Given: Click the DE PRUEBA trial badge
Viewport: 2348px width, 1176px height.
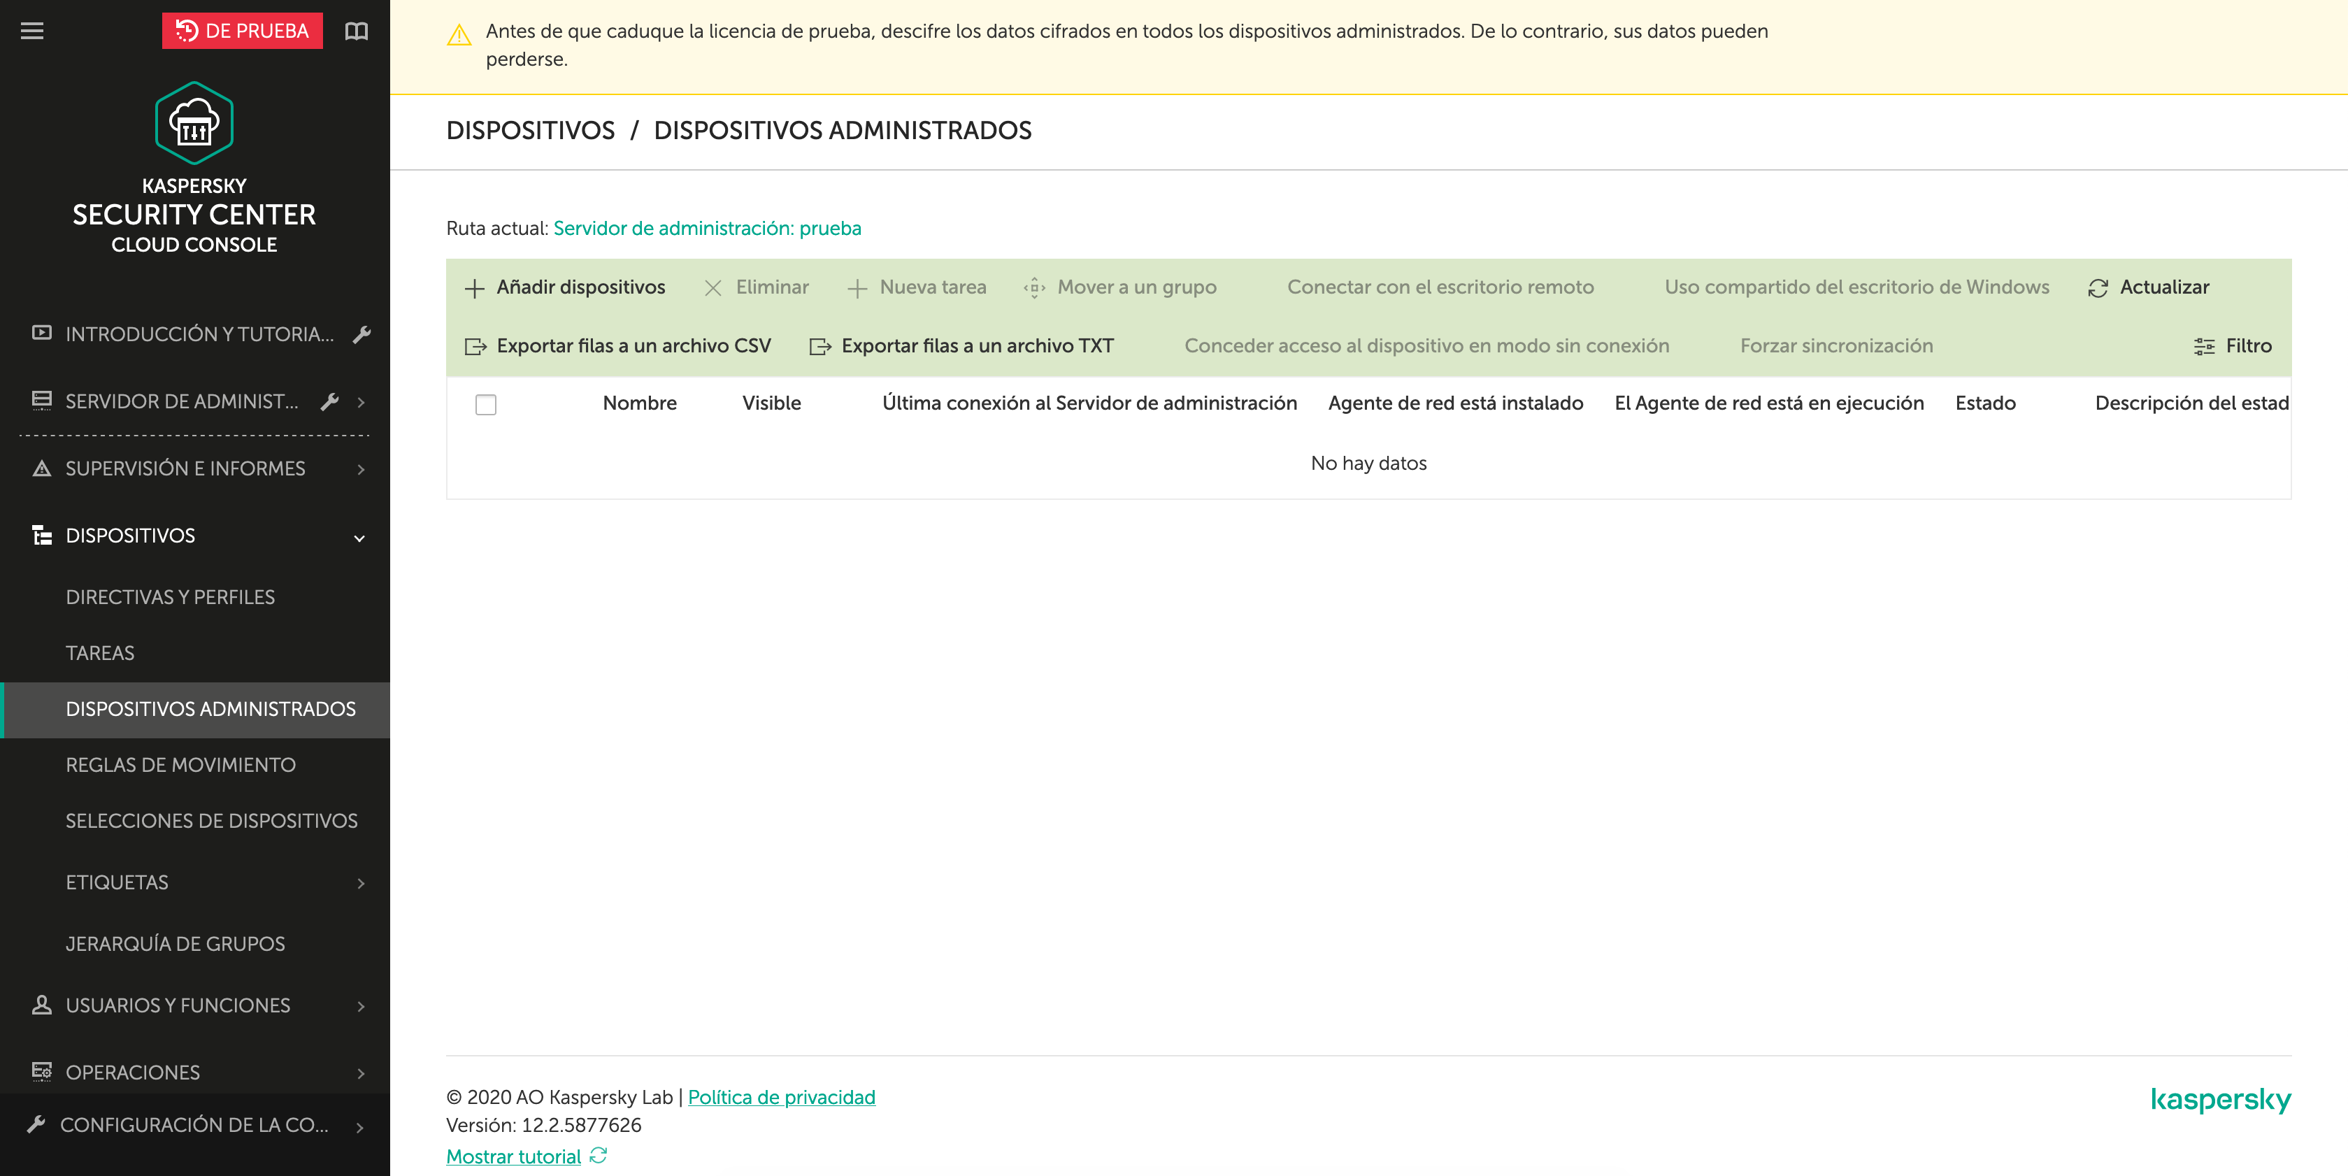Looking at the screenshot, I should [x=243, y=31].
